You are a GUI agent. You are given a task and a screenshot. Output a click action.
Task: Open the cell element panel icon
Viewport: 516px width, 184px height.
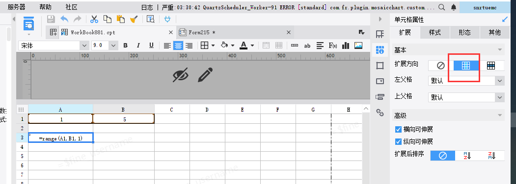(x=380, y=34)
